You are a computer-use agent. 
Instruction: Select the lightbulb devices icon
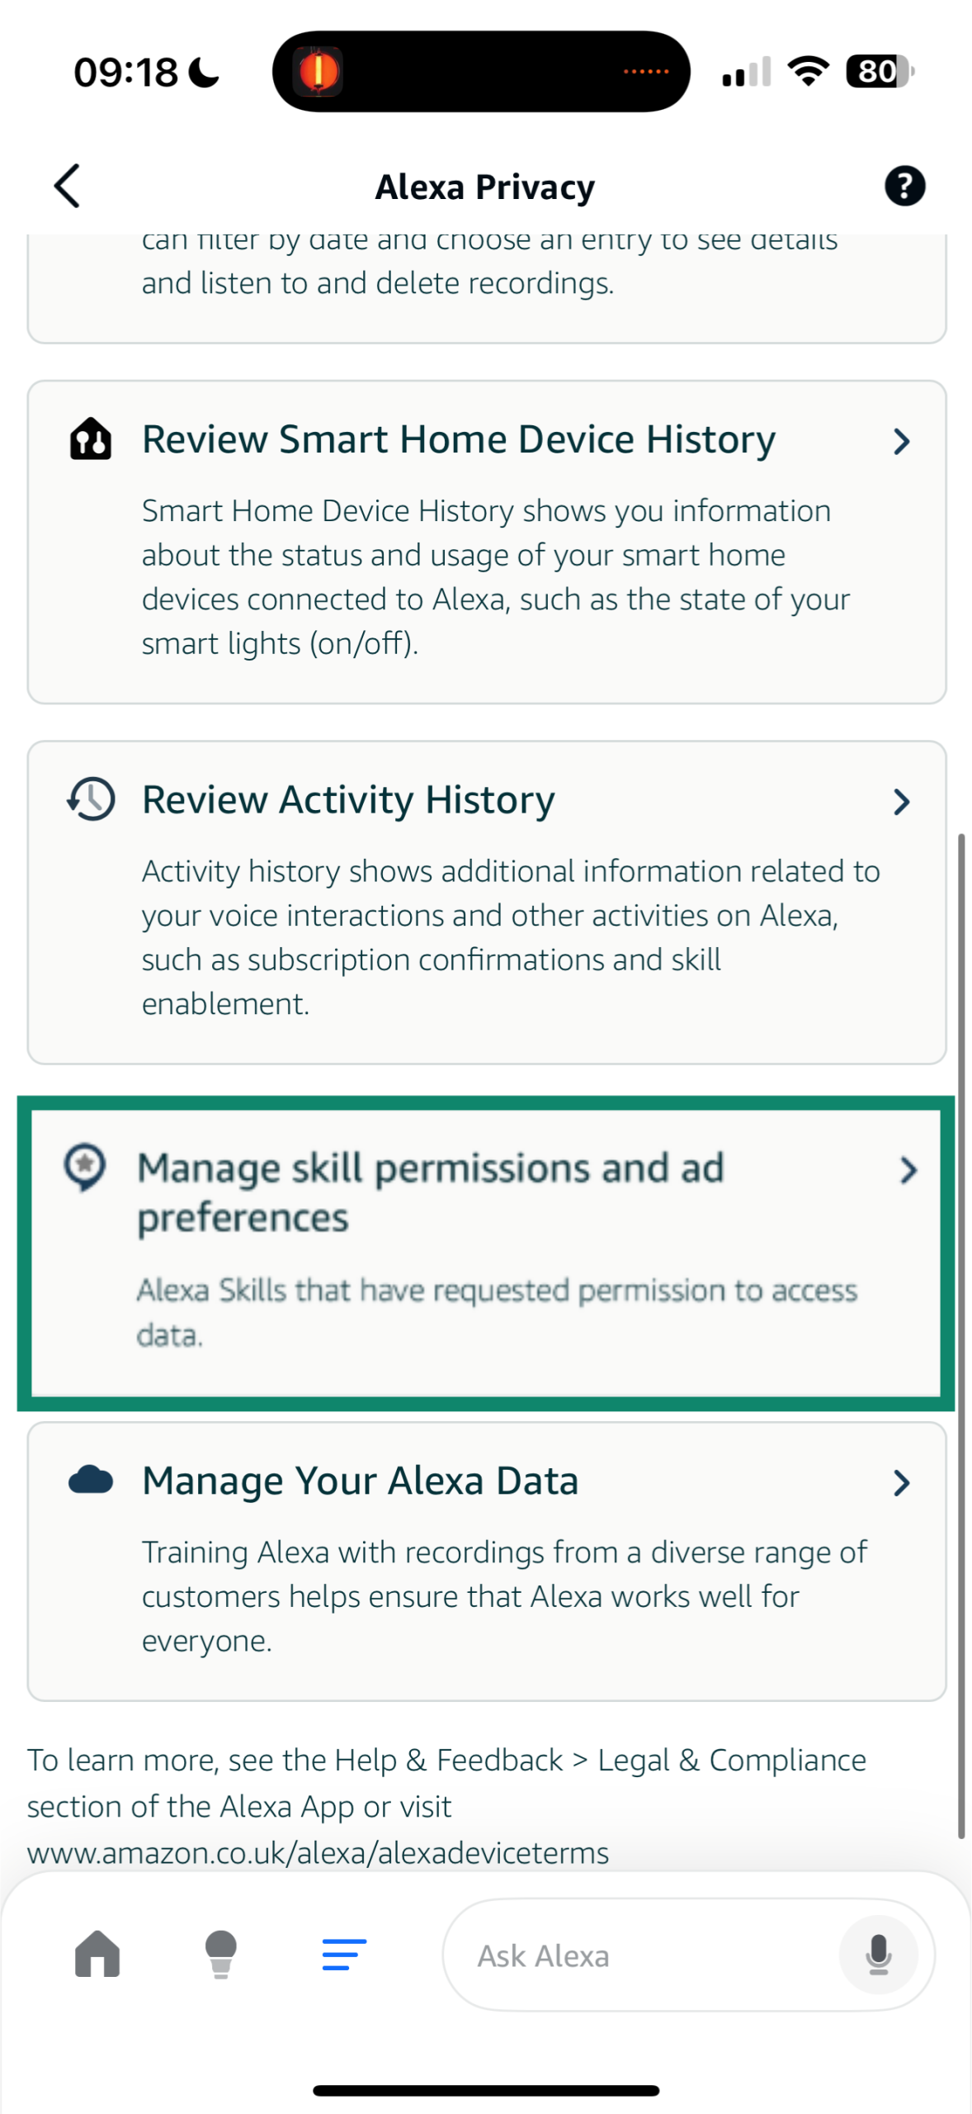[220, 1955]
